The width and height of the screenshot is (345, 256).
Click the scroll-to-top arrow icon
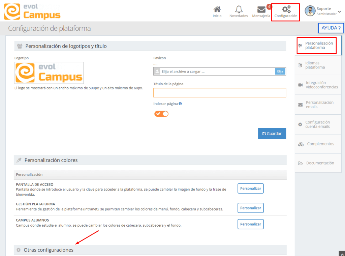[x=341, y=253]
